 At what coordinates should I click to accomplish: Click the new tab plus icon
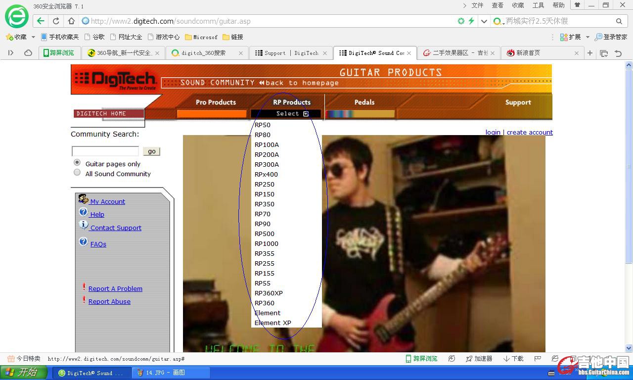[589, 53]
